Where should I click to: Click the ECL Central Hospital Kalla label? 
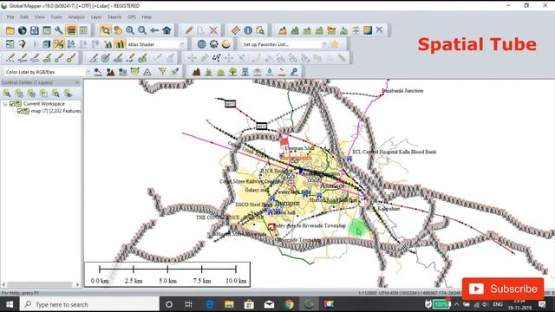[x=395, y=152]
